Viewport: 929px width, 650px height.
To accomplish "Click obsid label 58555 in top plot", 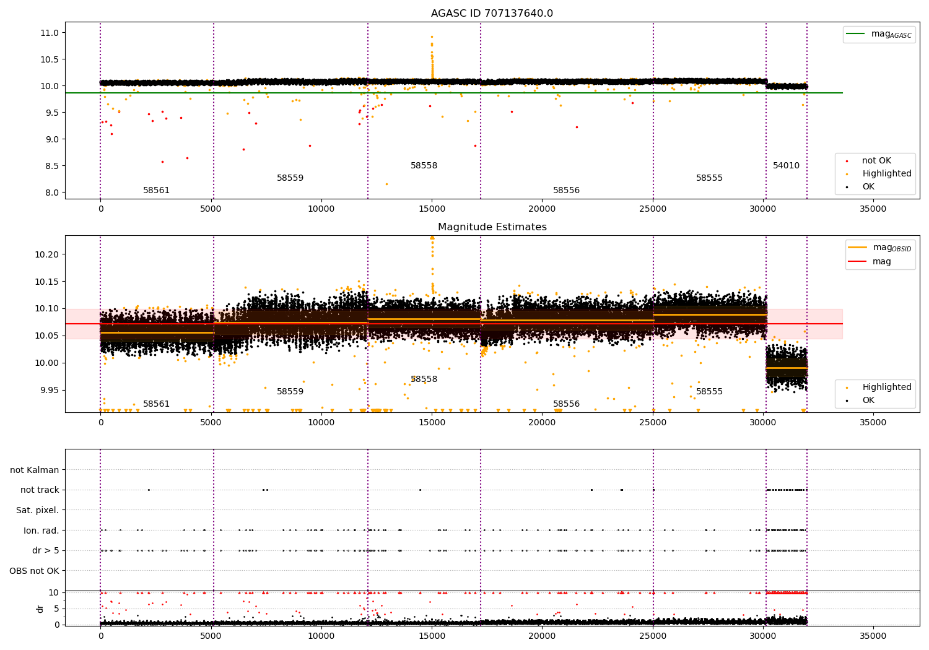I will 709,178.
